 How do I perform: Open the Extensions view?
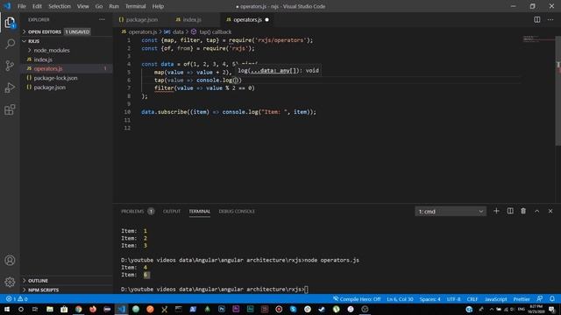point(10,109)
